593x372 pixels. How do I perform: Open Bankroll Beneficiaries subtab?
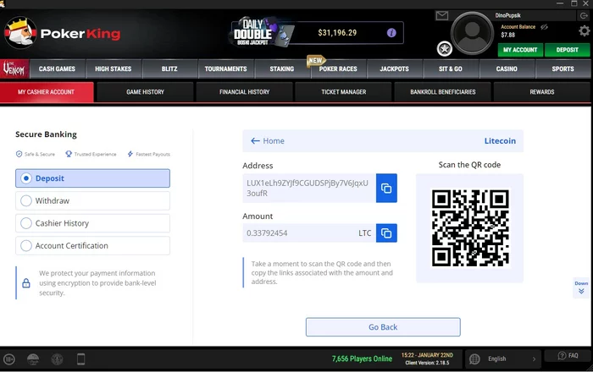(x=443, y=92)
